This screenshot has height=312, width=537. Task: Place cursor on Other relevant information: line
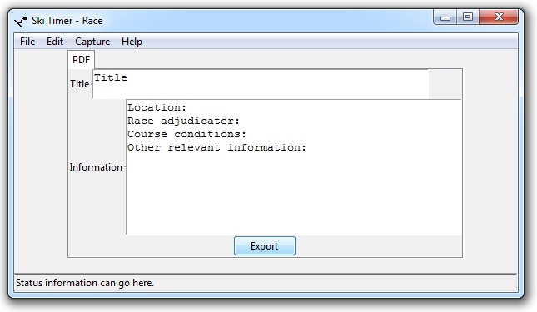click(x=216, y=147)
